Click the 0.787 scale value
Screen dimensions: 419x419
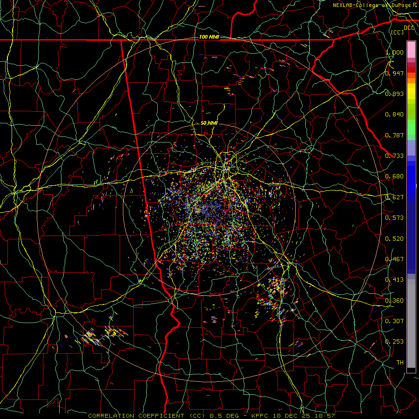pyautogui.click(x=394, y=135)
